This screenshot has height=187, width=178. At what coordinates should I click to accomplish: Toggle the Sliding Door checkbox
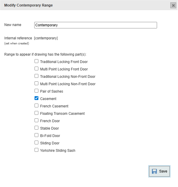[37, 143]
